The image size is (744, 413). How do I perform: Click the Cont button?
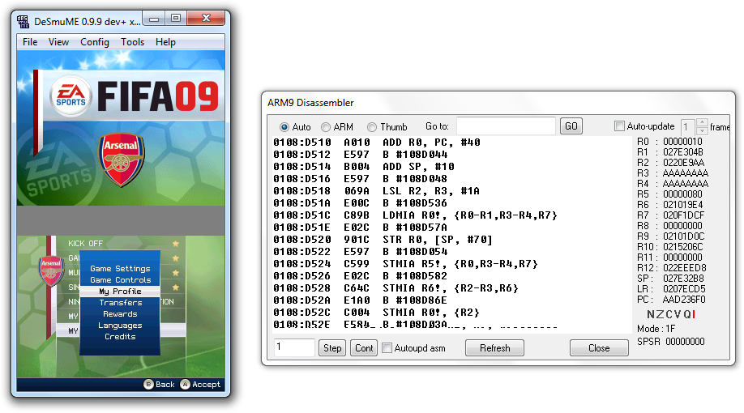[364, 348]
